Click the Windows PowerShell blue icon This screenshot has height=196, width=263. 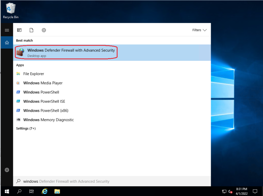(x=18, y=92)
